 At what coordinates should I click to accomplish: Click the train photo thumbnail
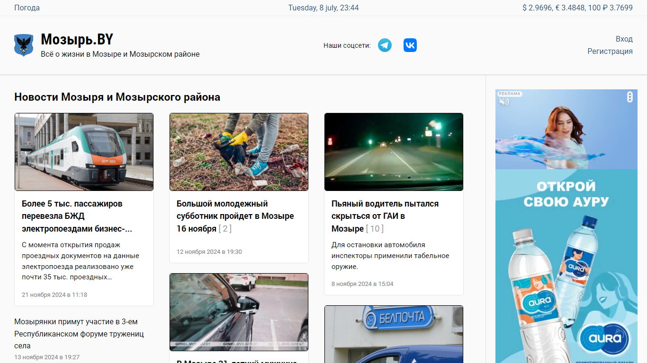coord(84,152)
